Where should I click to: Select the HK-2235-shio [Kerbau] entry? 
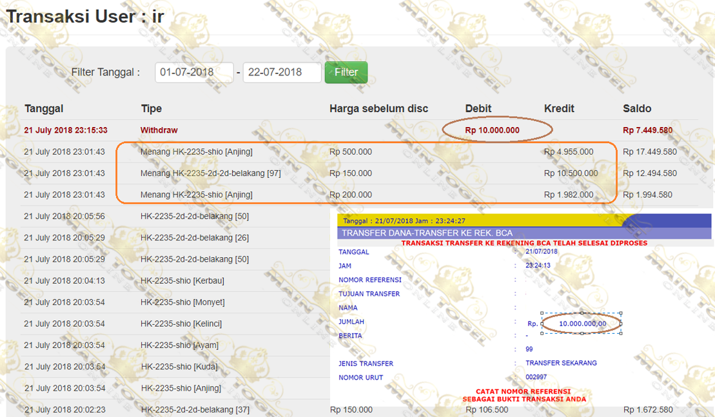click(x=182, y=280)
